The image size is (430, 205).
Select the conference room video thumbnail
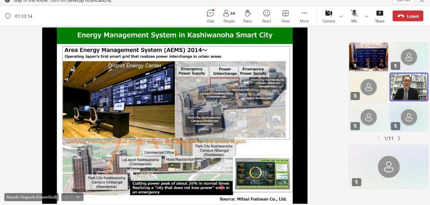(x=368, y=57)
